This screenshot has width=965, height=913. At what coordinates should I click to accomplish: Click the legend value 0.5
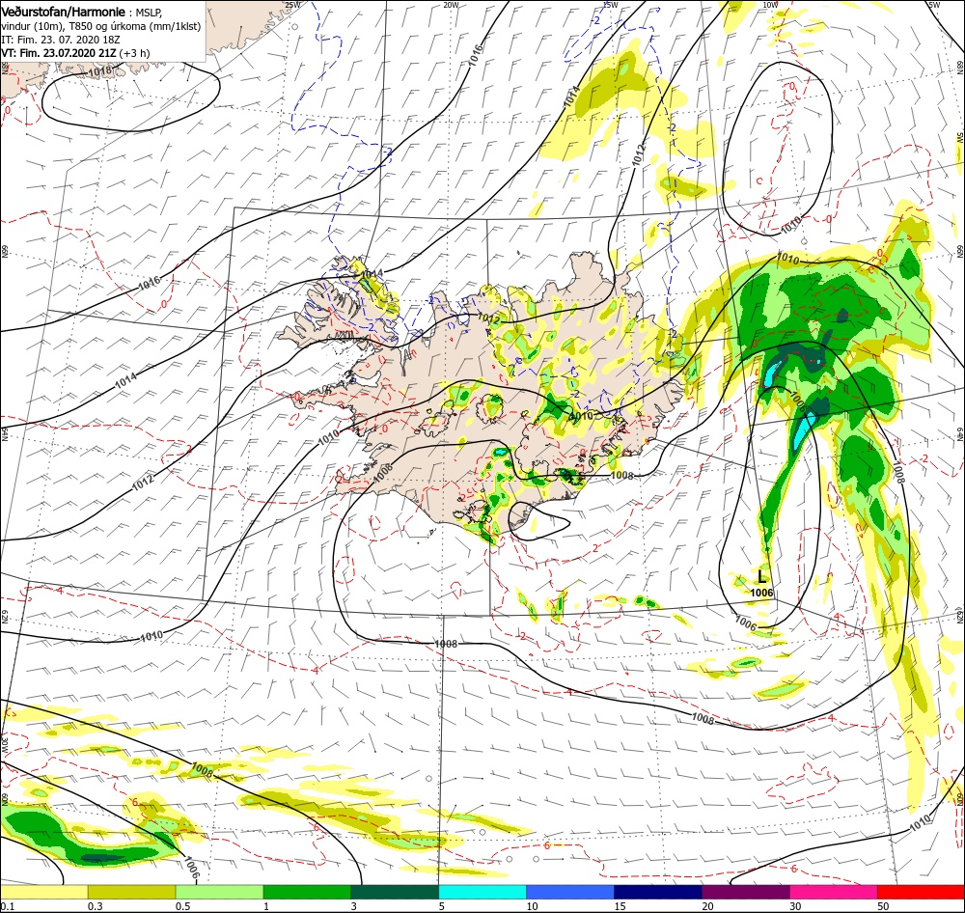(x=182, y=906)
